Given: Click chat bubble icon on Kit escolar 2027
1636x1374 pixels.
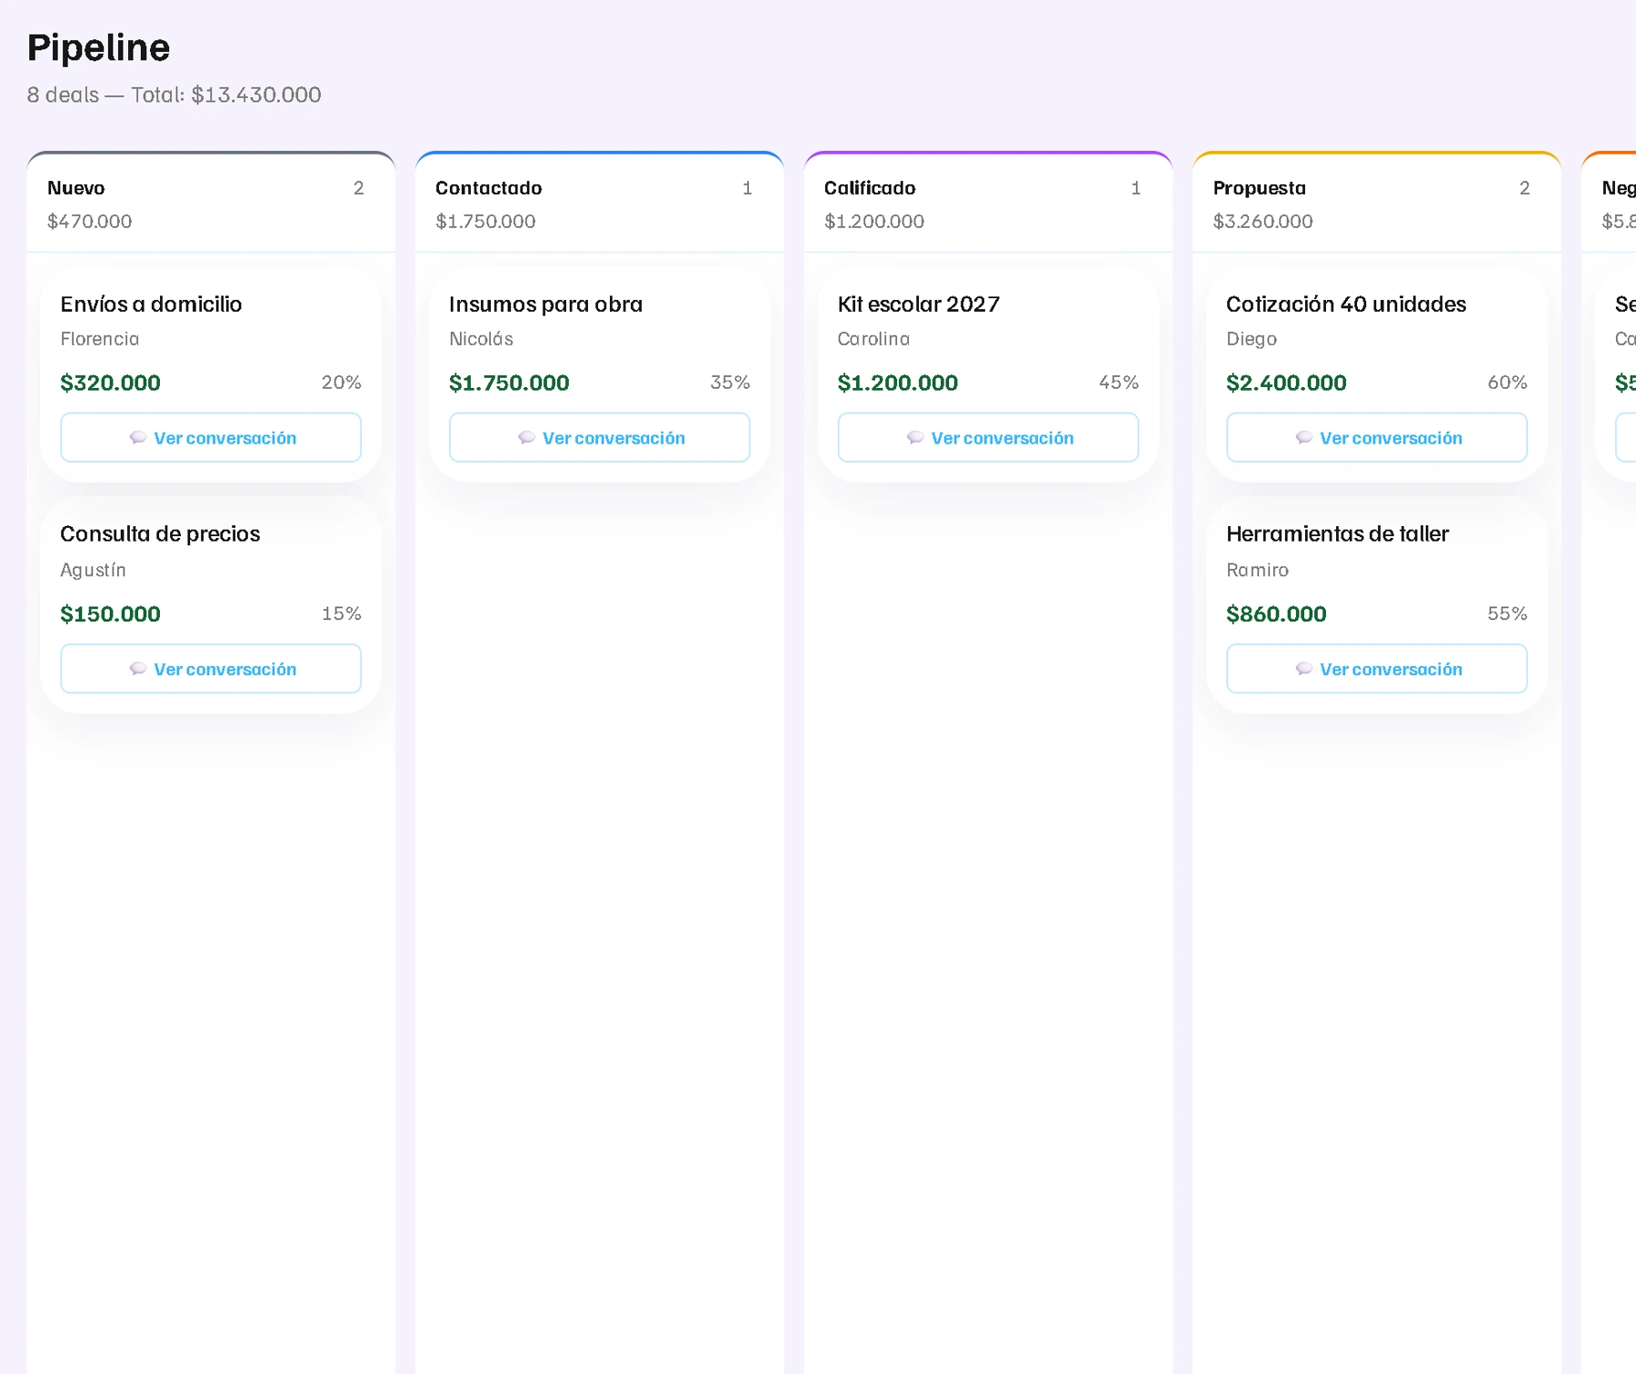Looking at the screenshot, I should 915,438.
